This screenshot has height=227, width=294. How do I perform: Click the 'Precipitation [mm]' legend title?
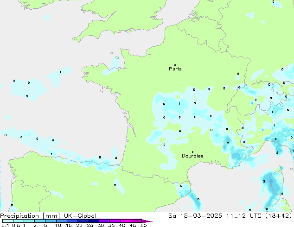pyautogui.click(x=30, y=216)
